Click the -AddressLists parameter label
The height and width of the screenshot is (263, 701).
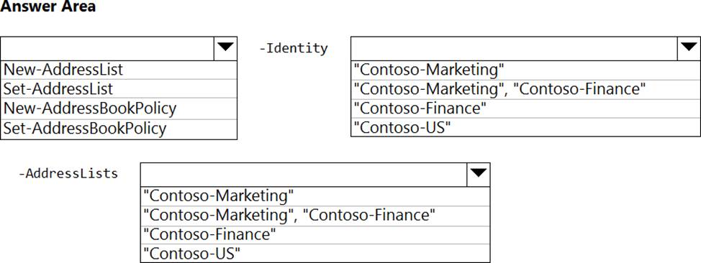(68, 173)
